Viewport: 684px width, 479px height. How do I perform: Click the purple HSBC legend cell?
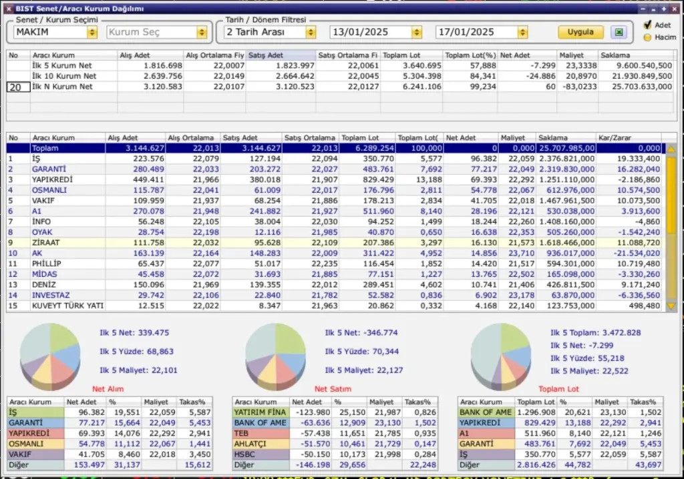click(x=261, y=454)
